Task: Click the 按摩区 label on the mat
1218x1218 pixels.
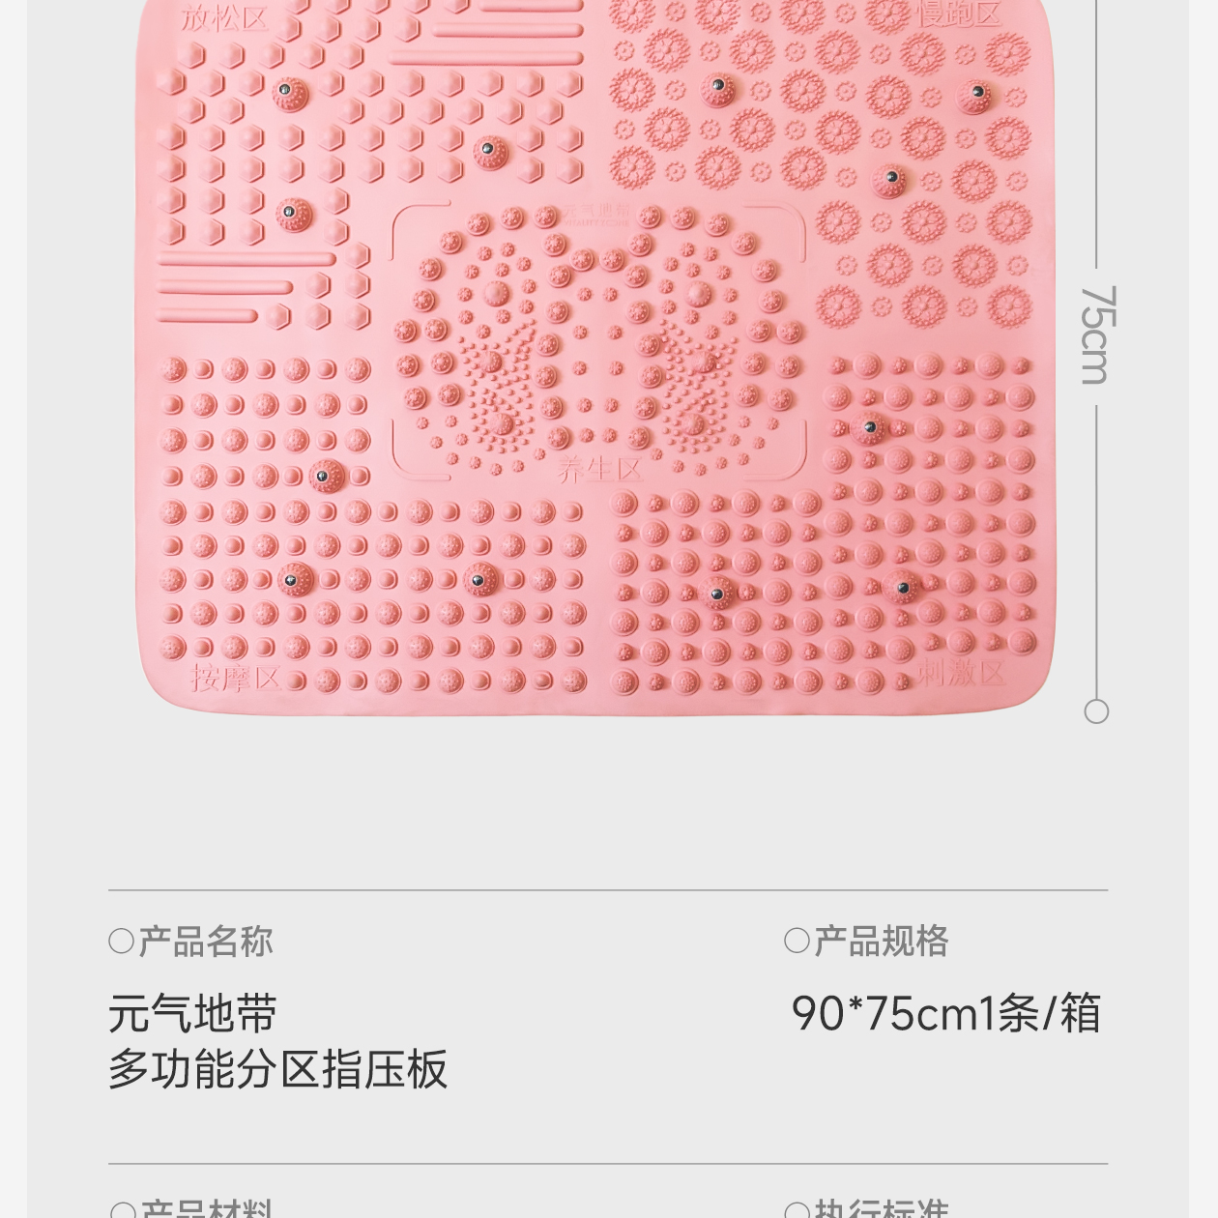Action: point(236,678)
